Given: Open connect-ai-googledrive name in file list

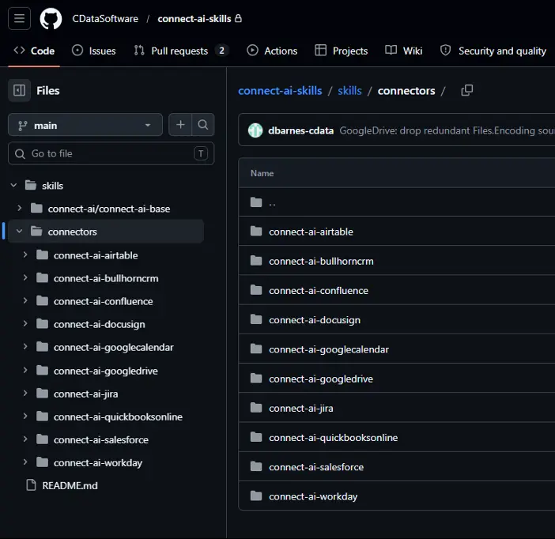Looking at the screenshot, I should pos(321,379).
